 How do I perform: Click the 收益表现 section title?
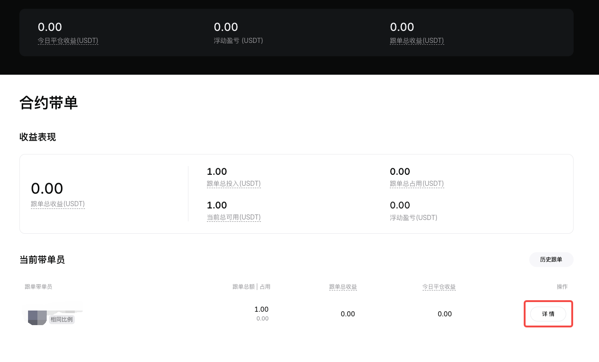[x=37, y=137]
